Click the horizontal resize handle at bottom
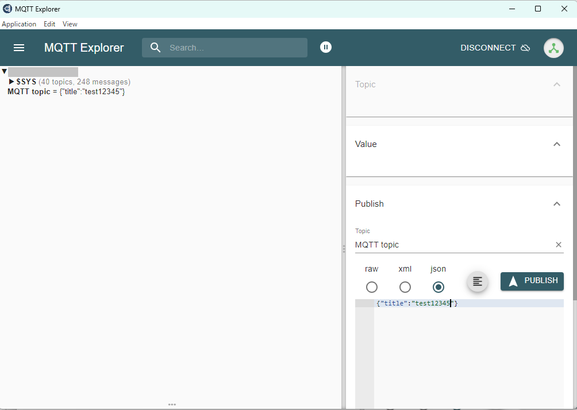 (x=172, y=404)
